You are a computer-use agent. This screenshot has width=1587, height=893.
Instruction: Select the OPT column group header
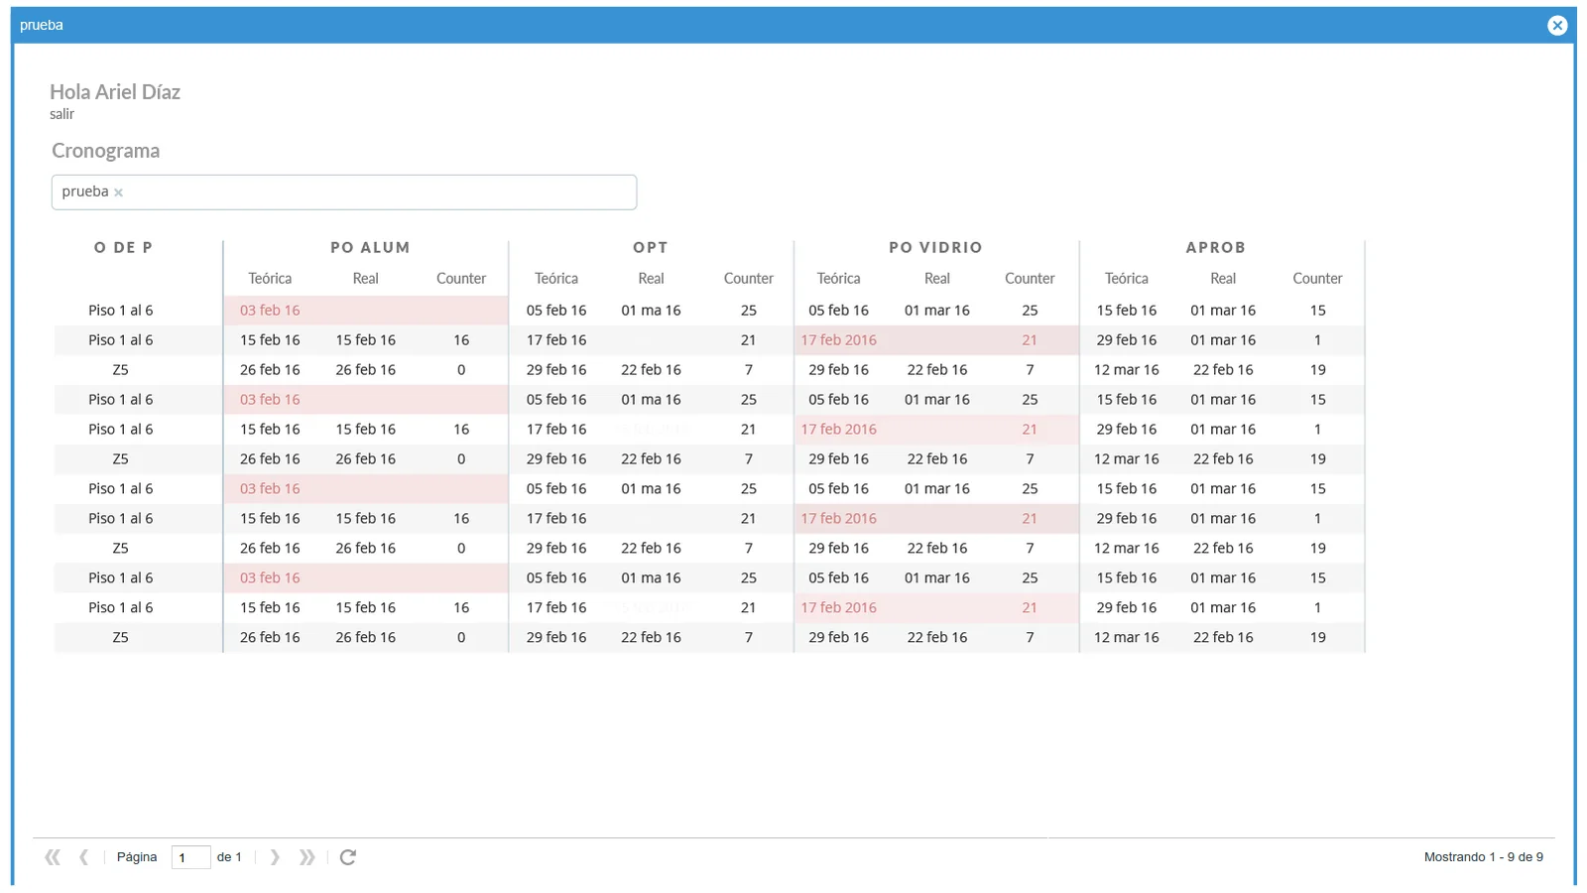pyautogui.click(x=651, y=248)
